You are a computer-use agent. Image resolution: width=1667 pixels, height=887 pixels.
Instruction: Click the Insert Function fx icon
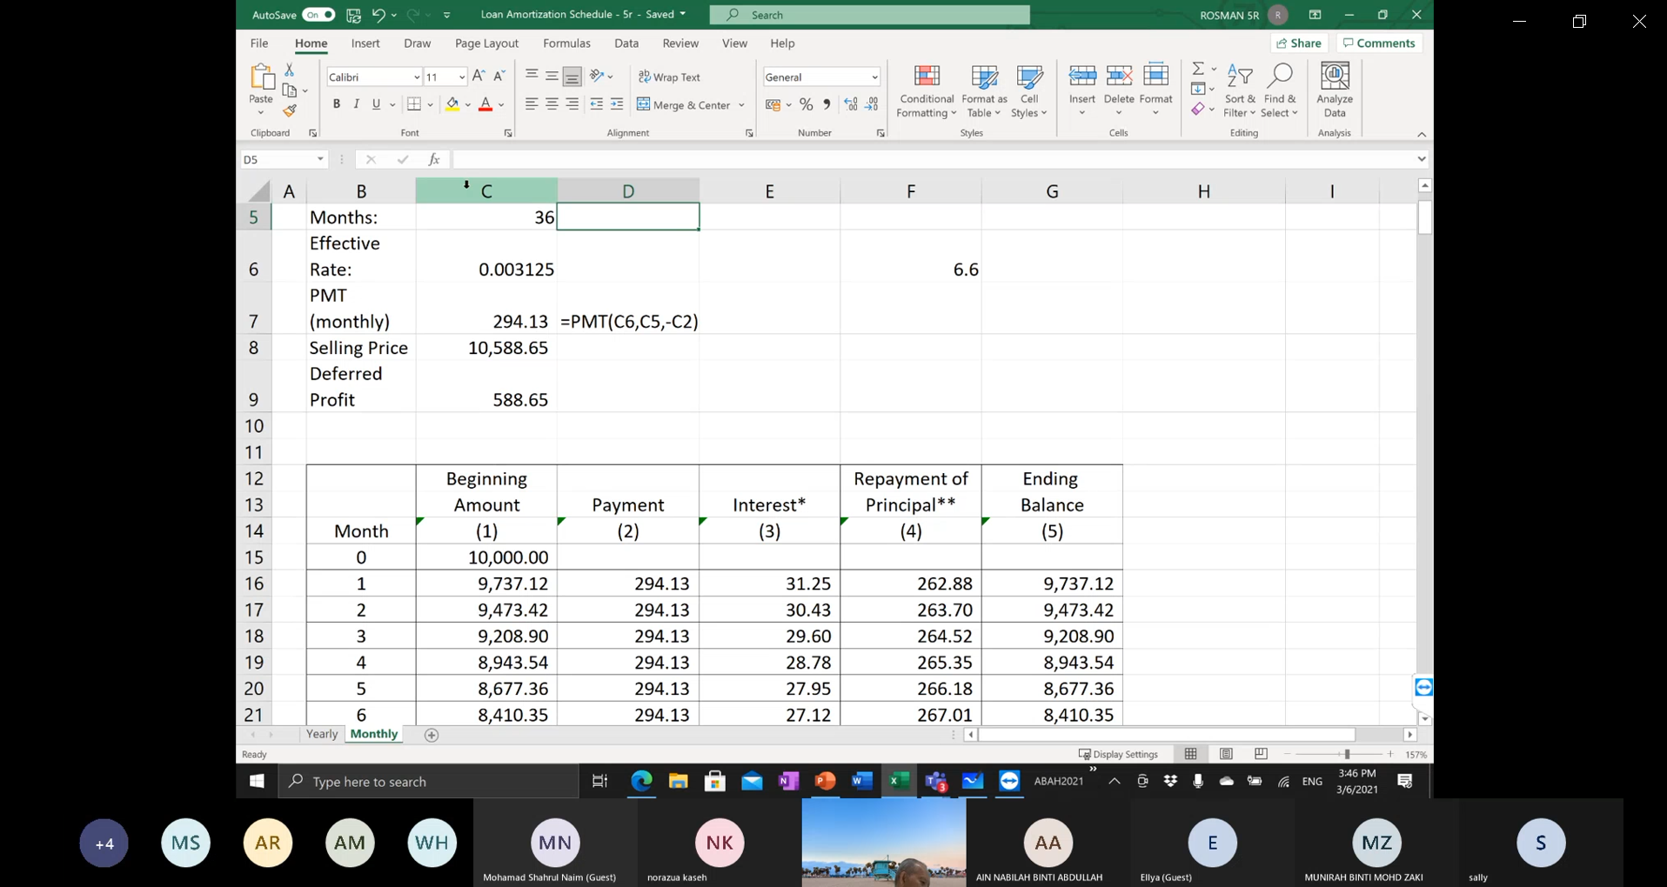[433, 159]
